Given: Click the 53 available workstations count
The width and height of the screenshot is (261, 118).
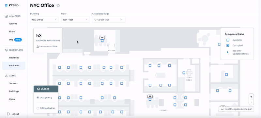Looking at the screenshot, I should 39,36.
